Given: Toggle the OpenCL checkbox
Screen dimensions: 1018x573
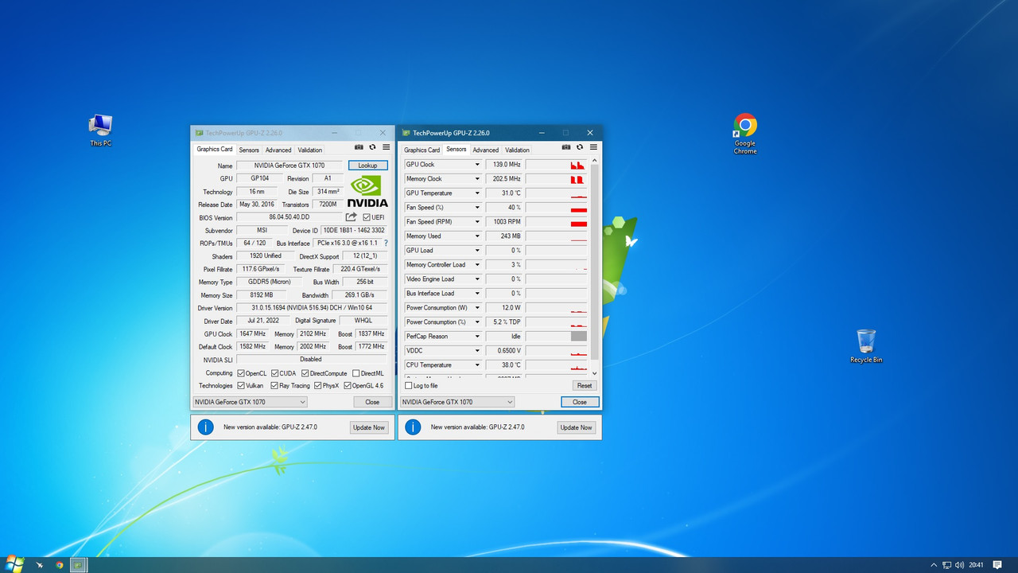Looking at the screenshot, I should point(241,372).
